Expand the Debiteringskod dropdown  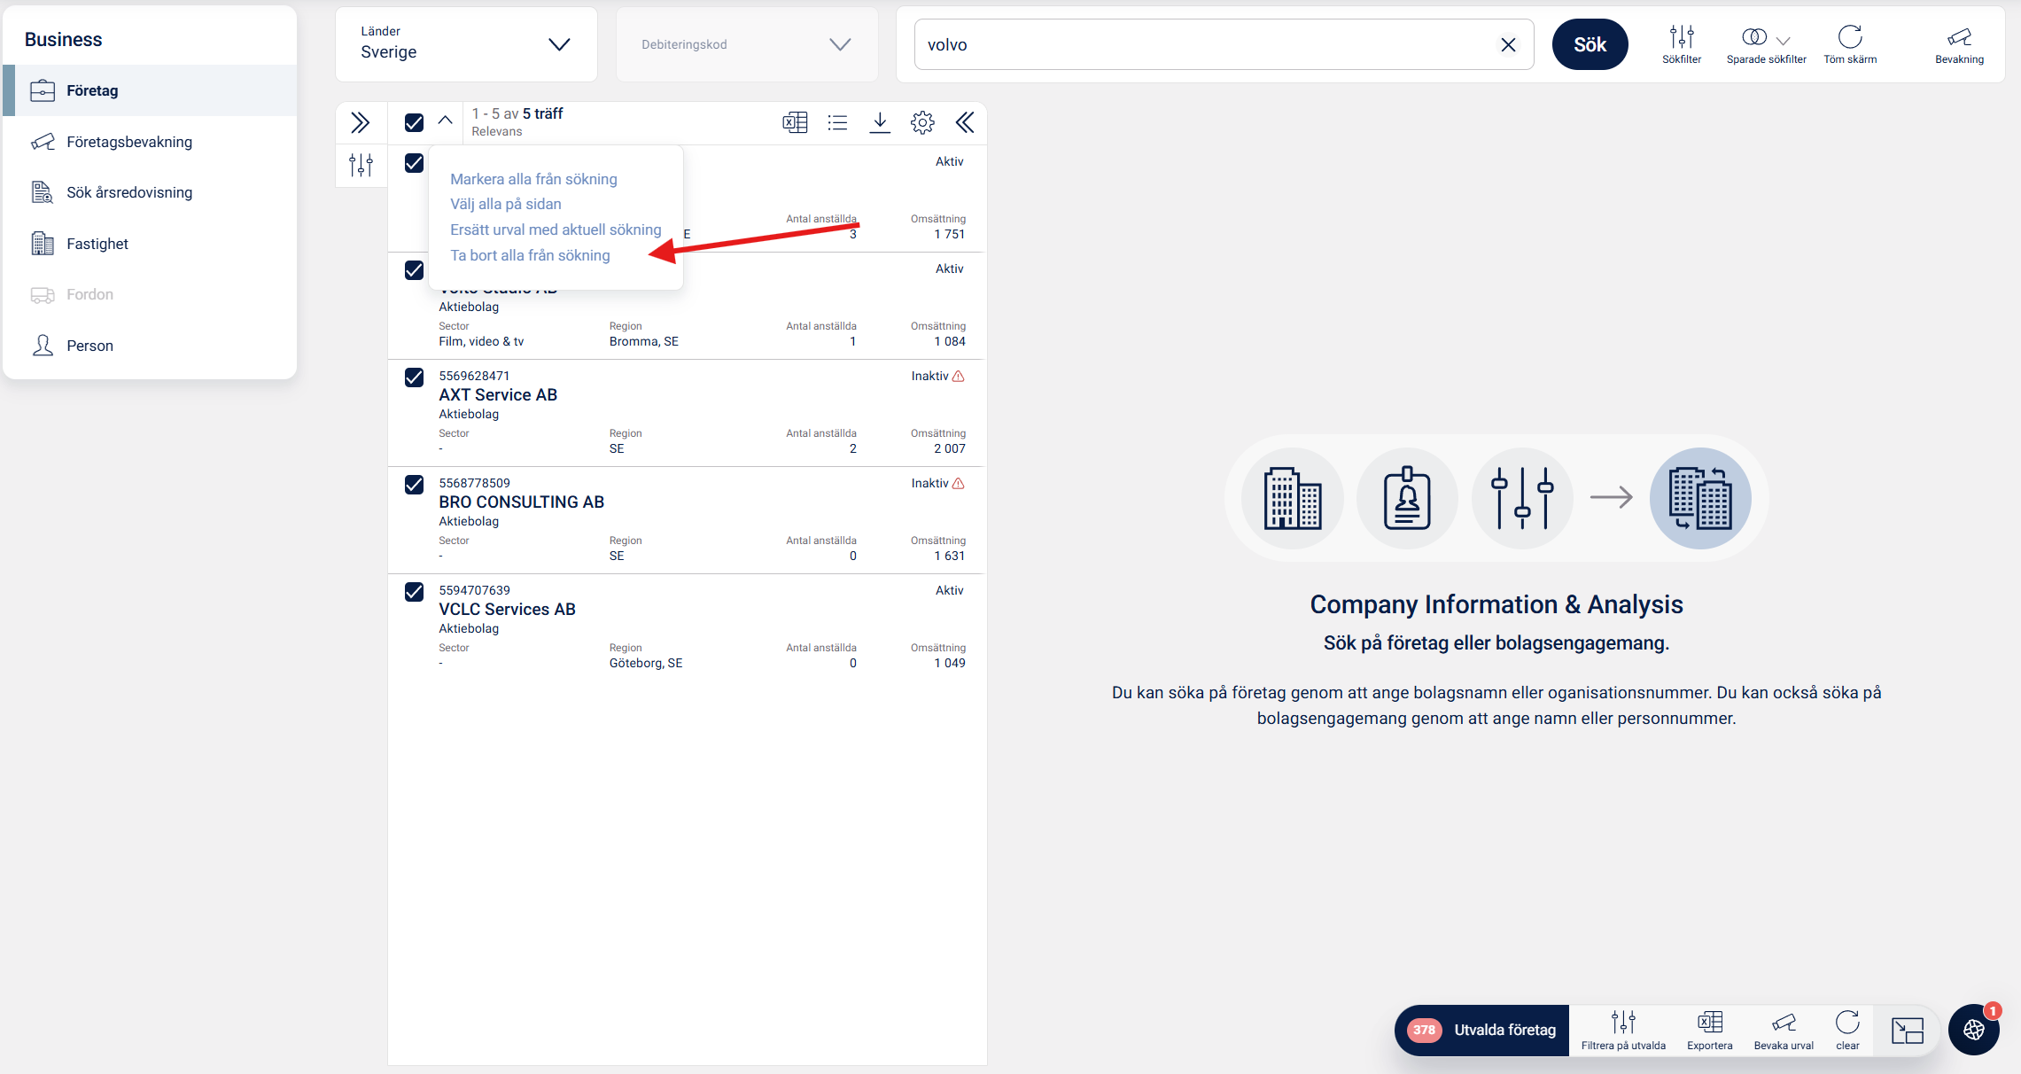point(746,44)
